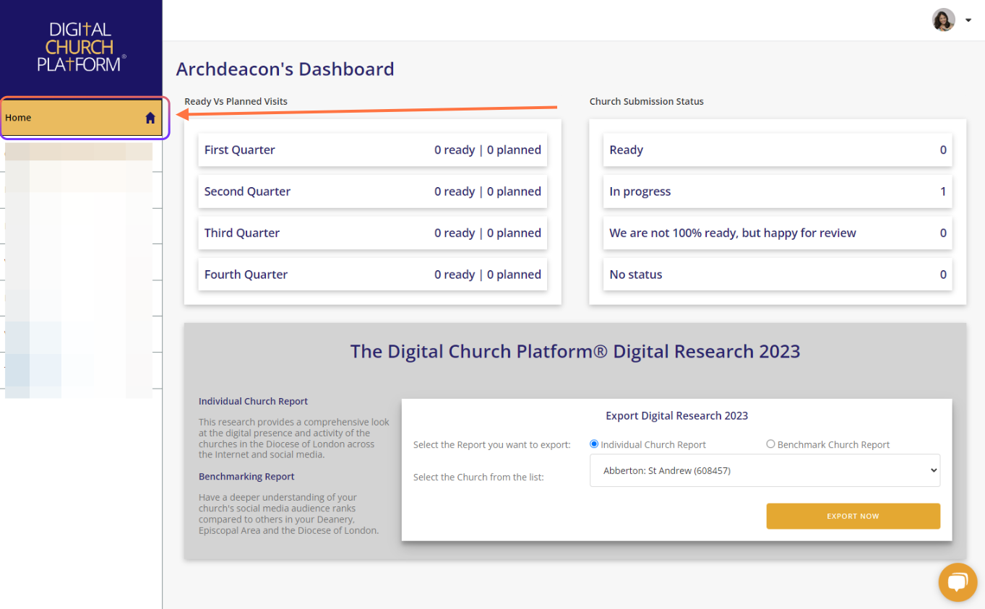Select the Individual Church Report option

pyautogui.click(x=593, y=444)
